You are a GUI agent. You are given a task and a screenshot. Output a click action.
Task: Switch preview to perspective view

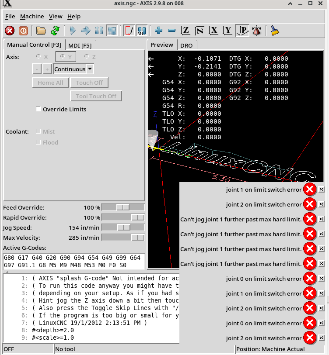click(x=242, y=31)
